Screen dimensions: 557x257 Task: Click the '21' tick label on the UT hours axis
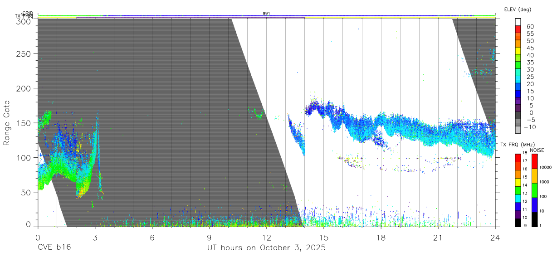click(438, 237)
